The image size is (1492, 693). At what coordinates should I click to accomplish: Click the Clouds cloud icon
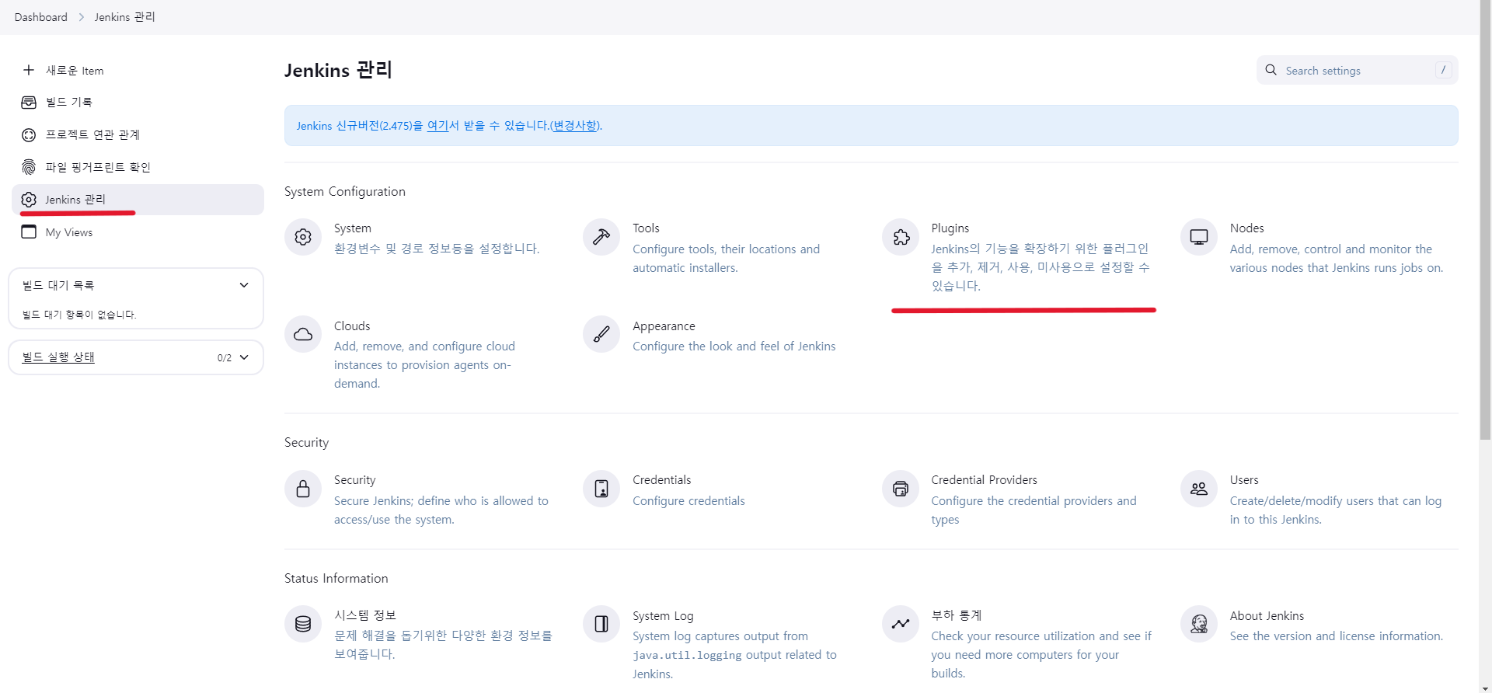(x=303, y=334)
